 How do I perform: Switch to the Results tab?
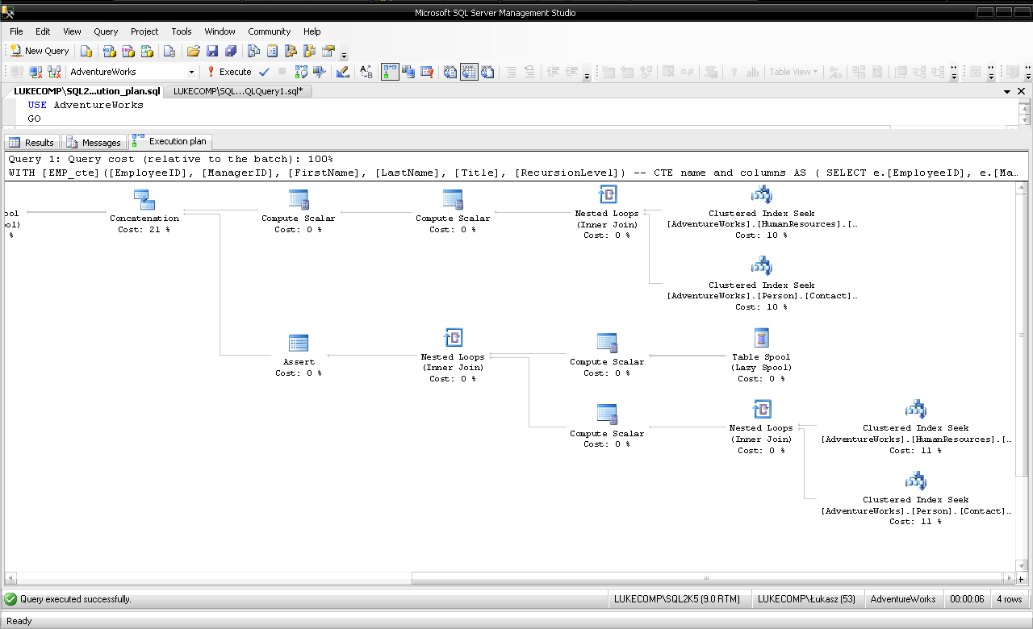coord(31,143)
